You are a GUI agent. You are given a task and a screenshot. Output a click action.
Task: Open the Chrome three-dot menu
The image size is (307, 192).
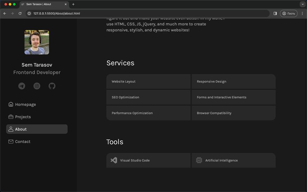click(302, 13)
